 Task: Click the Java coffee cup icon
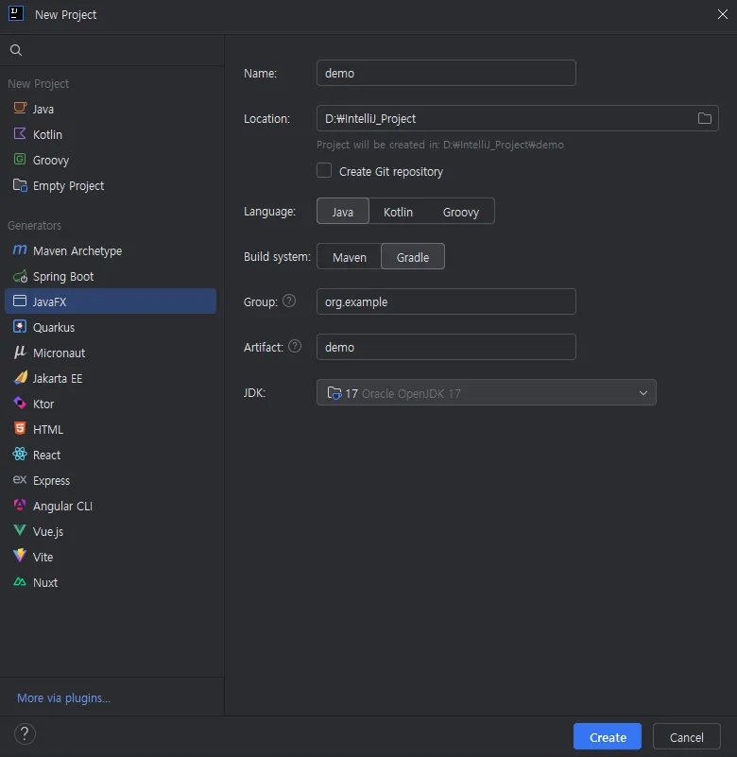tap(20, 108)
